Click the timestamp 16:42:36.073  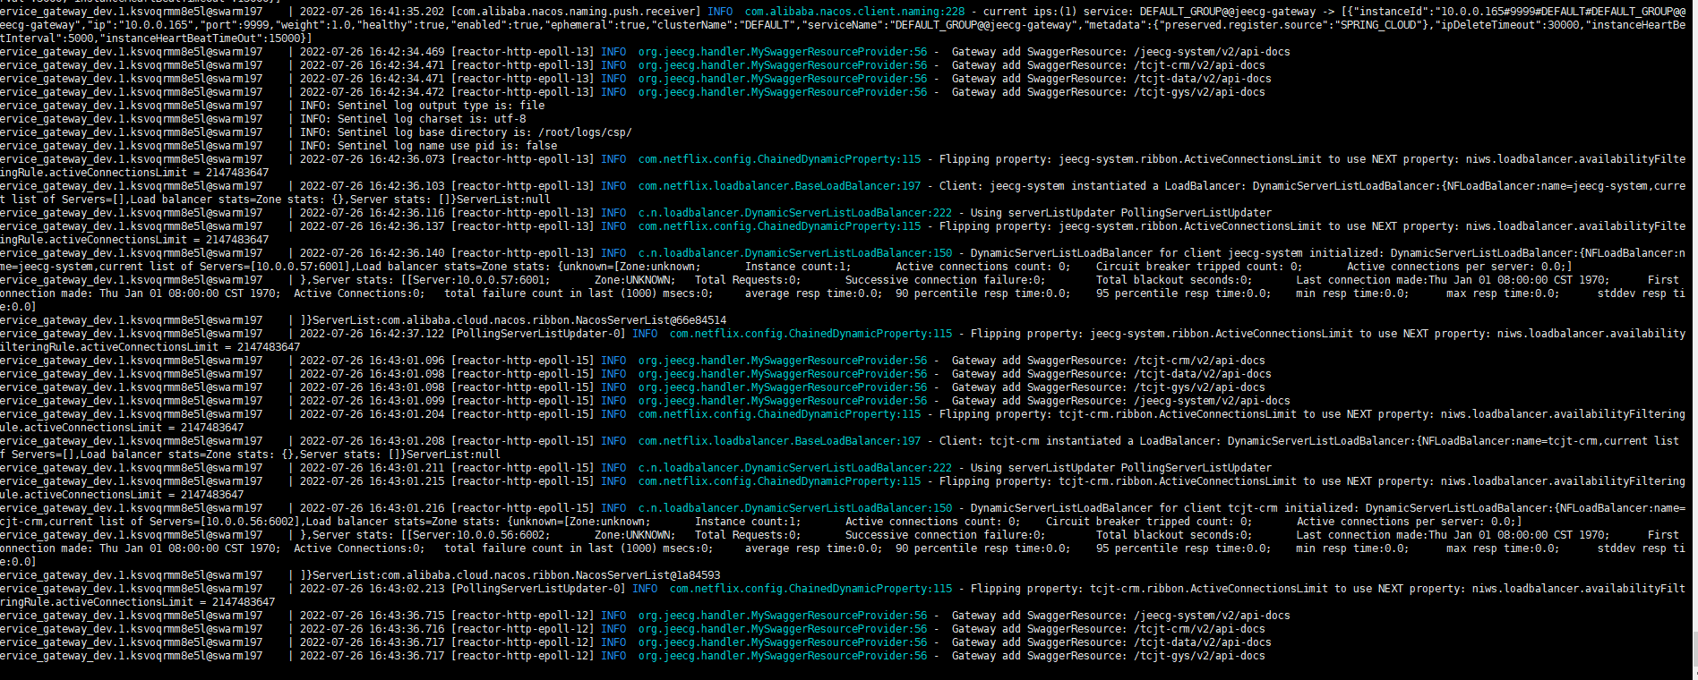(407, 159)
